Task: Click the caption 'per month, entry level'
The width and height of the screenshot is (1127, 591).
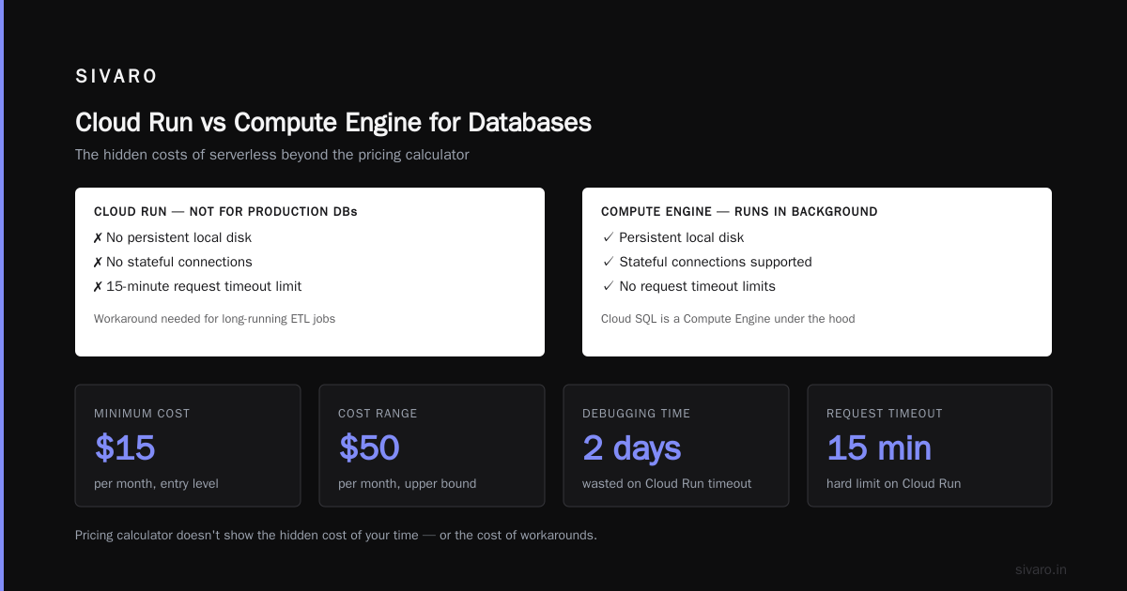Action: (x=156, y=484)
